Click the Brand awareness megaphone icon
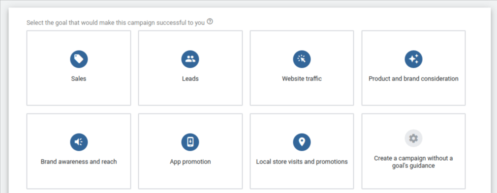 click(x=79, y=142)
